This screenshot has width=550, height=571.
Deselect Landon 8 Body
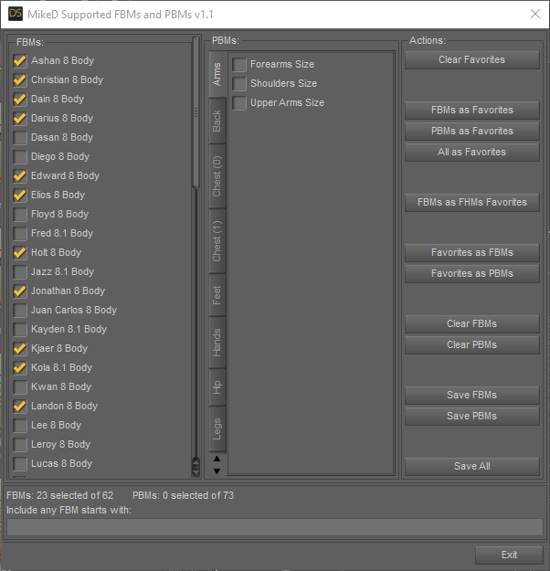click(x=20, y=406)
